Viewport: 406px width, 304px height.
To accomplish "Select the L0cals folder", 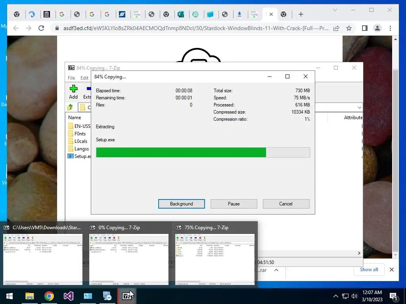I will click(78, 141).
